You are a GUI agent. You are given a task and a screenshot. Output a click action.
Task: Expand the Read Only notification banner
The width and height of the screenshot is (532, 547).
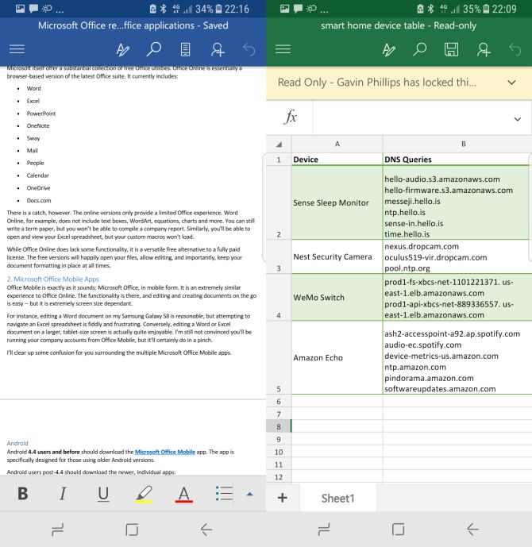pyautogui.click(x=511, y=83)
